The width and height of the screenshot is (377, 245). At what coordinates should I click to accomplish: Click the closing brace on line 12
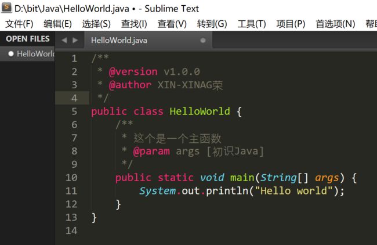coord(118,204)
